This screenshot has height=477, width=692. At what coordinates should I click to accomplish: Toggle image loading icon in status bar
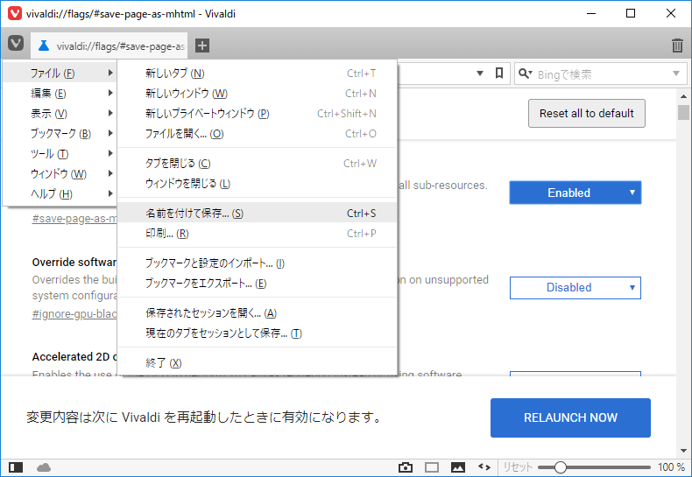(457, 467)
